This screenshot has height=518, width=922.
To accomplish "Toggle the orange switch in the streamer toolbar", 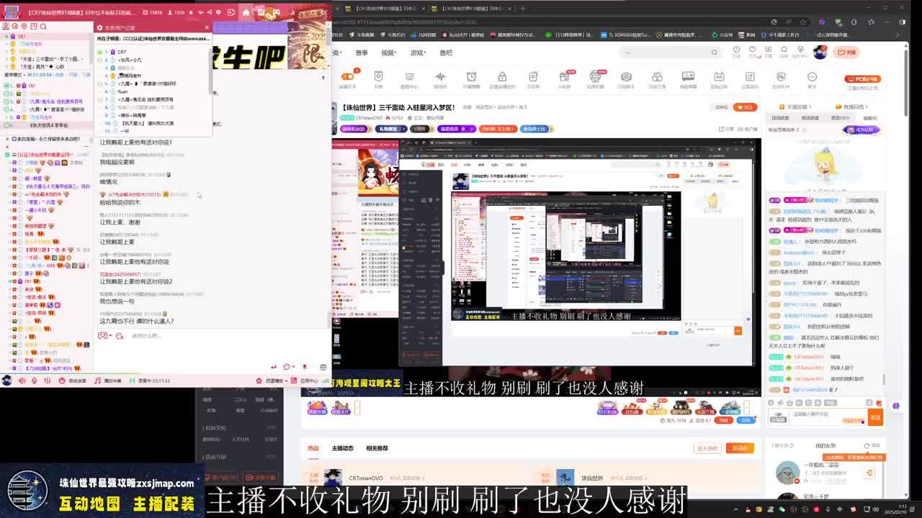I will point(348,76).
